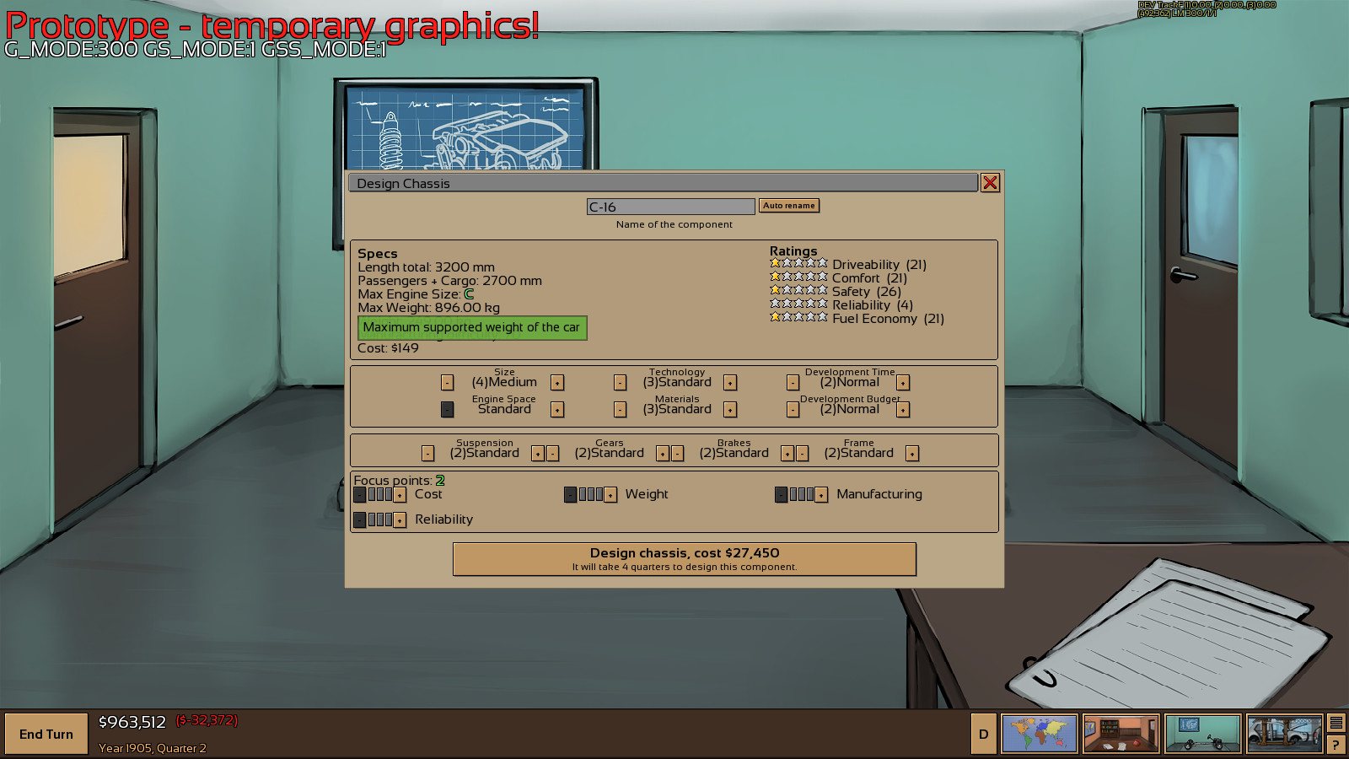Decrease Technology below Standard
This screenshot has height=759, width=1349.
(x=620, y=382)
